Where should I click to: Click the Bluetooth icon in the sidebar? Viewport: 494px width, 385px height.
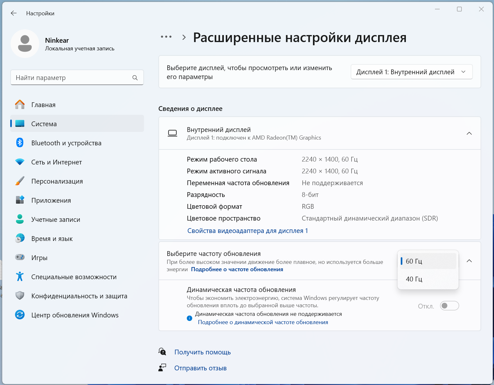[20, 143]
